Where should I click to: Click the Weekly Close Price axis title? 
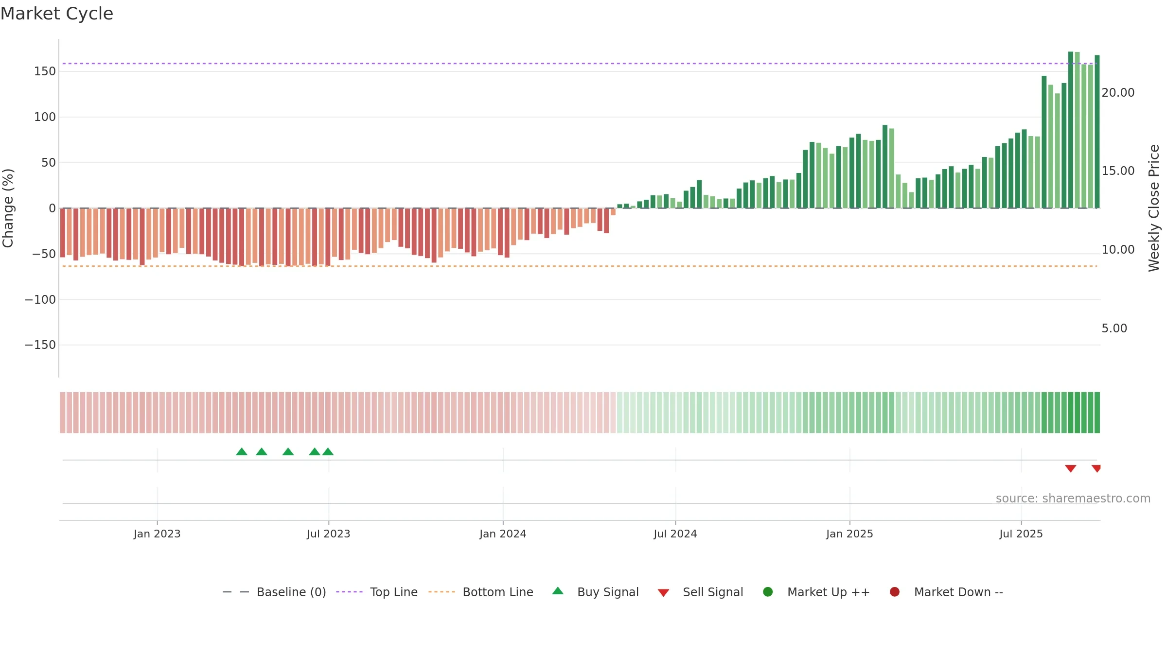[1154, 208]
